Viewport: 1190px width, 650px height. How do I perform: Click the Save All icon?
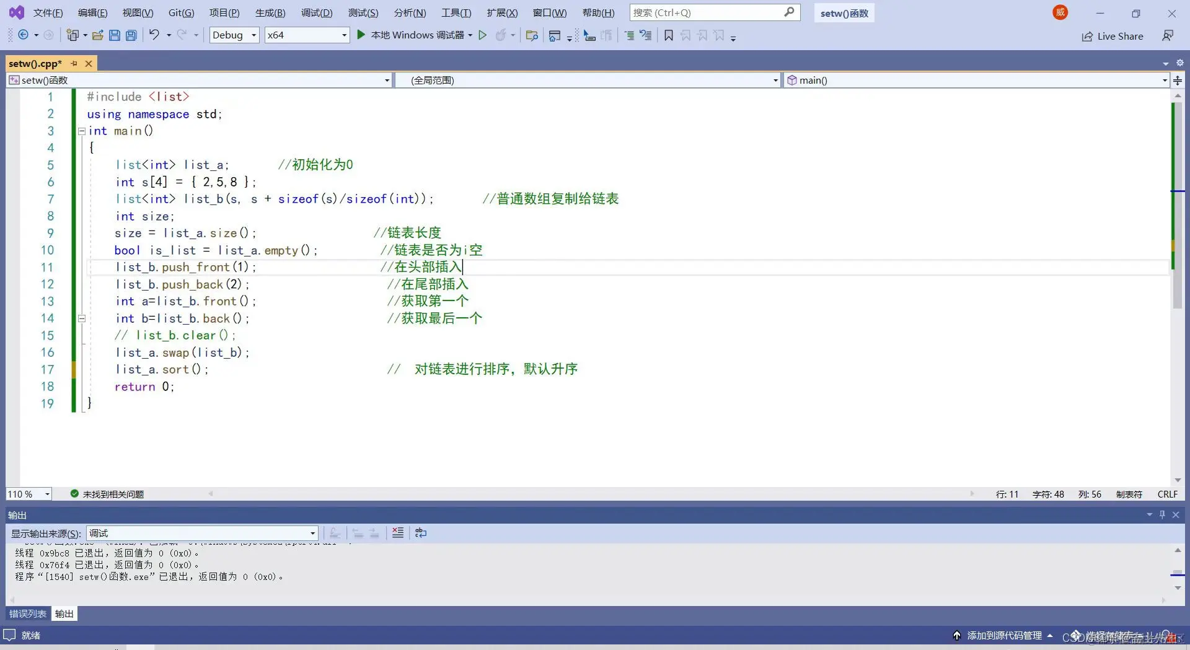131,35
